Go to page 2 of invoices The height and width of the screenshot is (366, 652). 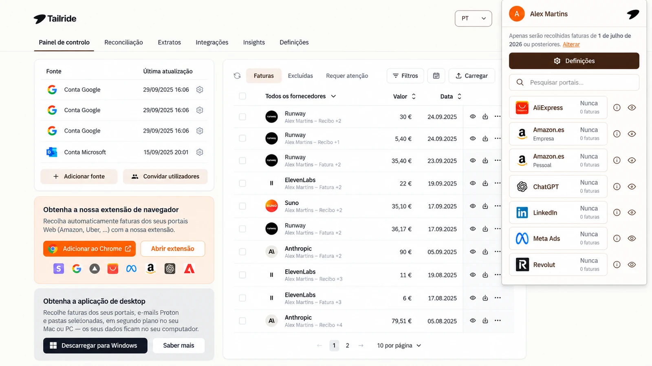pos(347,346)
